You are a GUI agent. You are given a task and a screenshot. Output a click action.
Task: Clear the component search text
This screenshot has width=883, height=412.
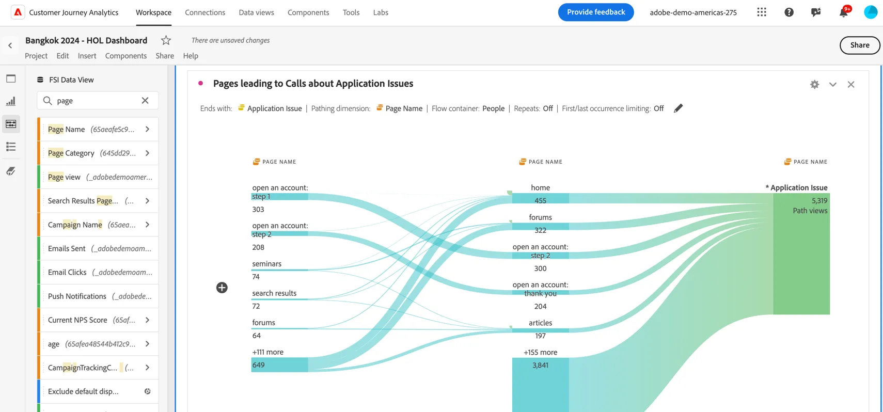click(145, 101)
